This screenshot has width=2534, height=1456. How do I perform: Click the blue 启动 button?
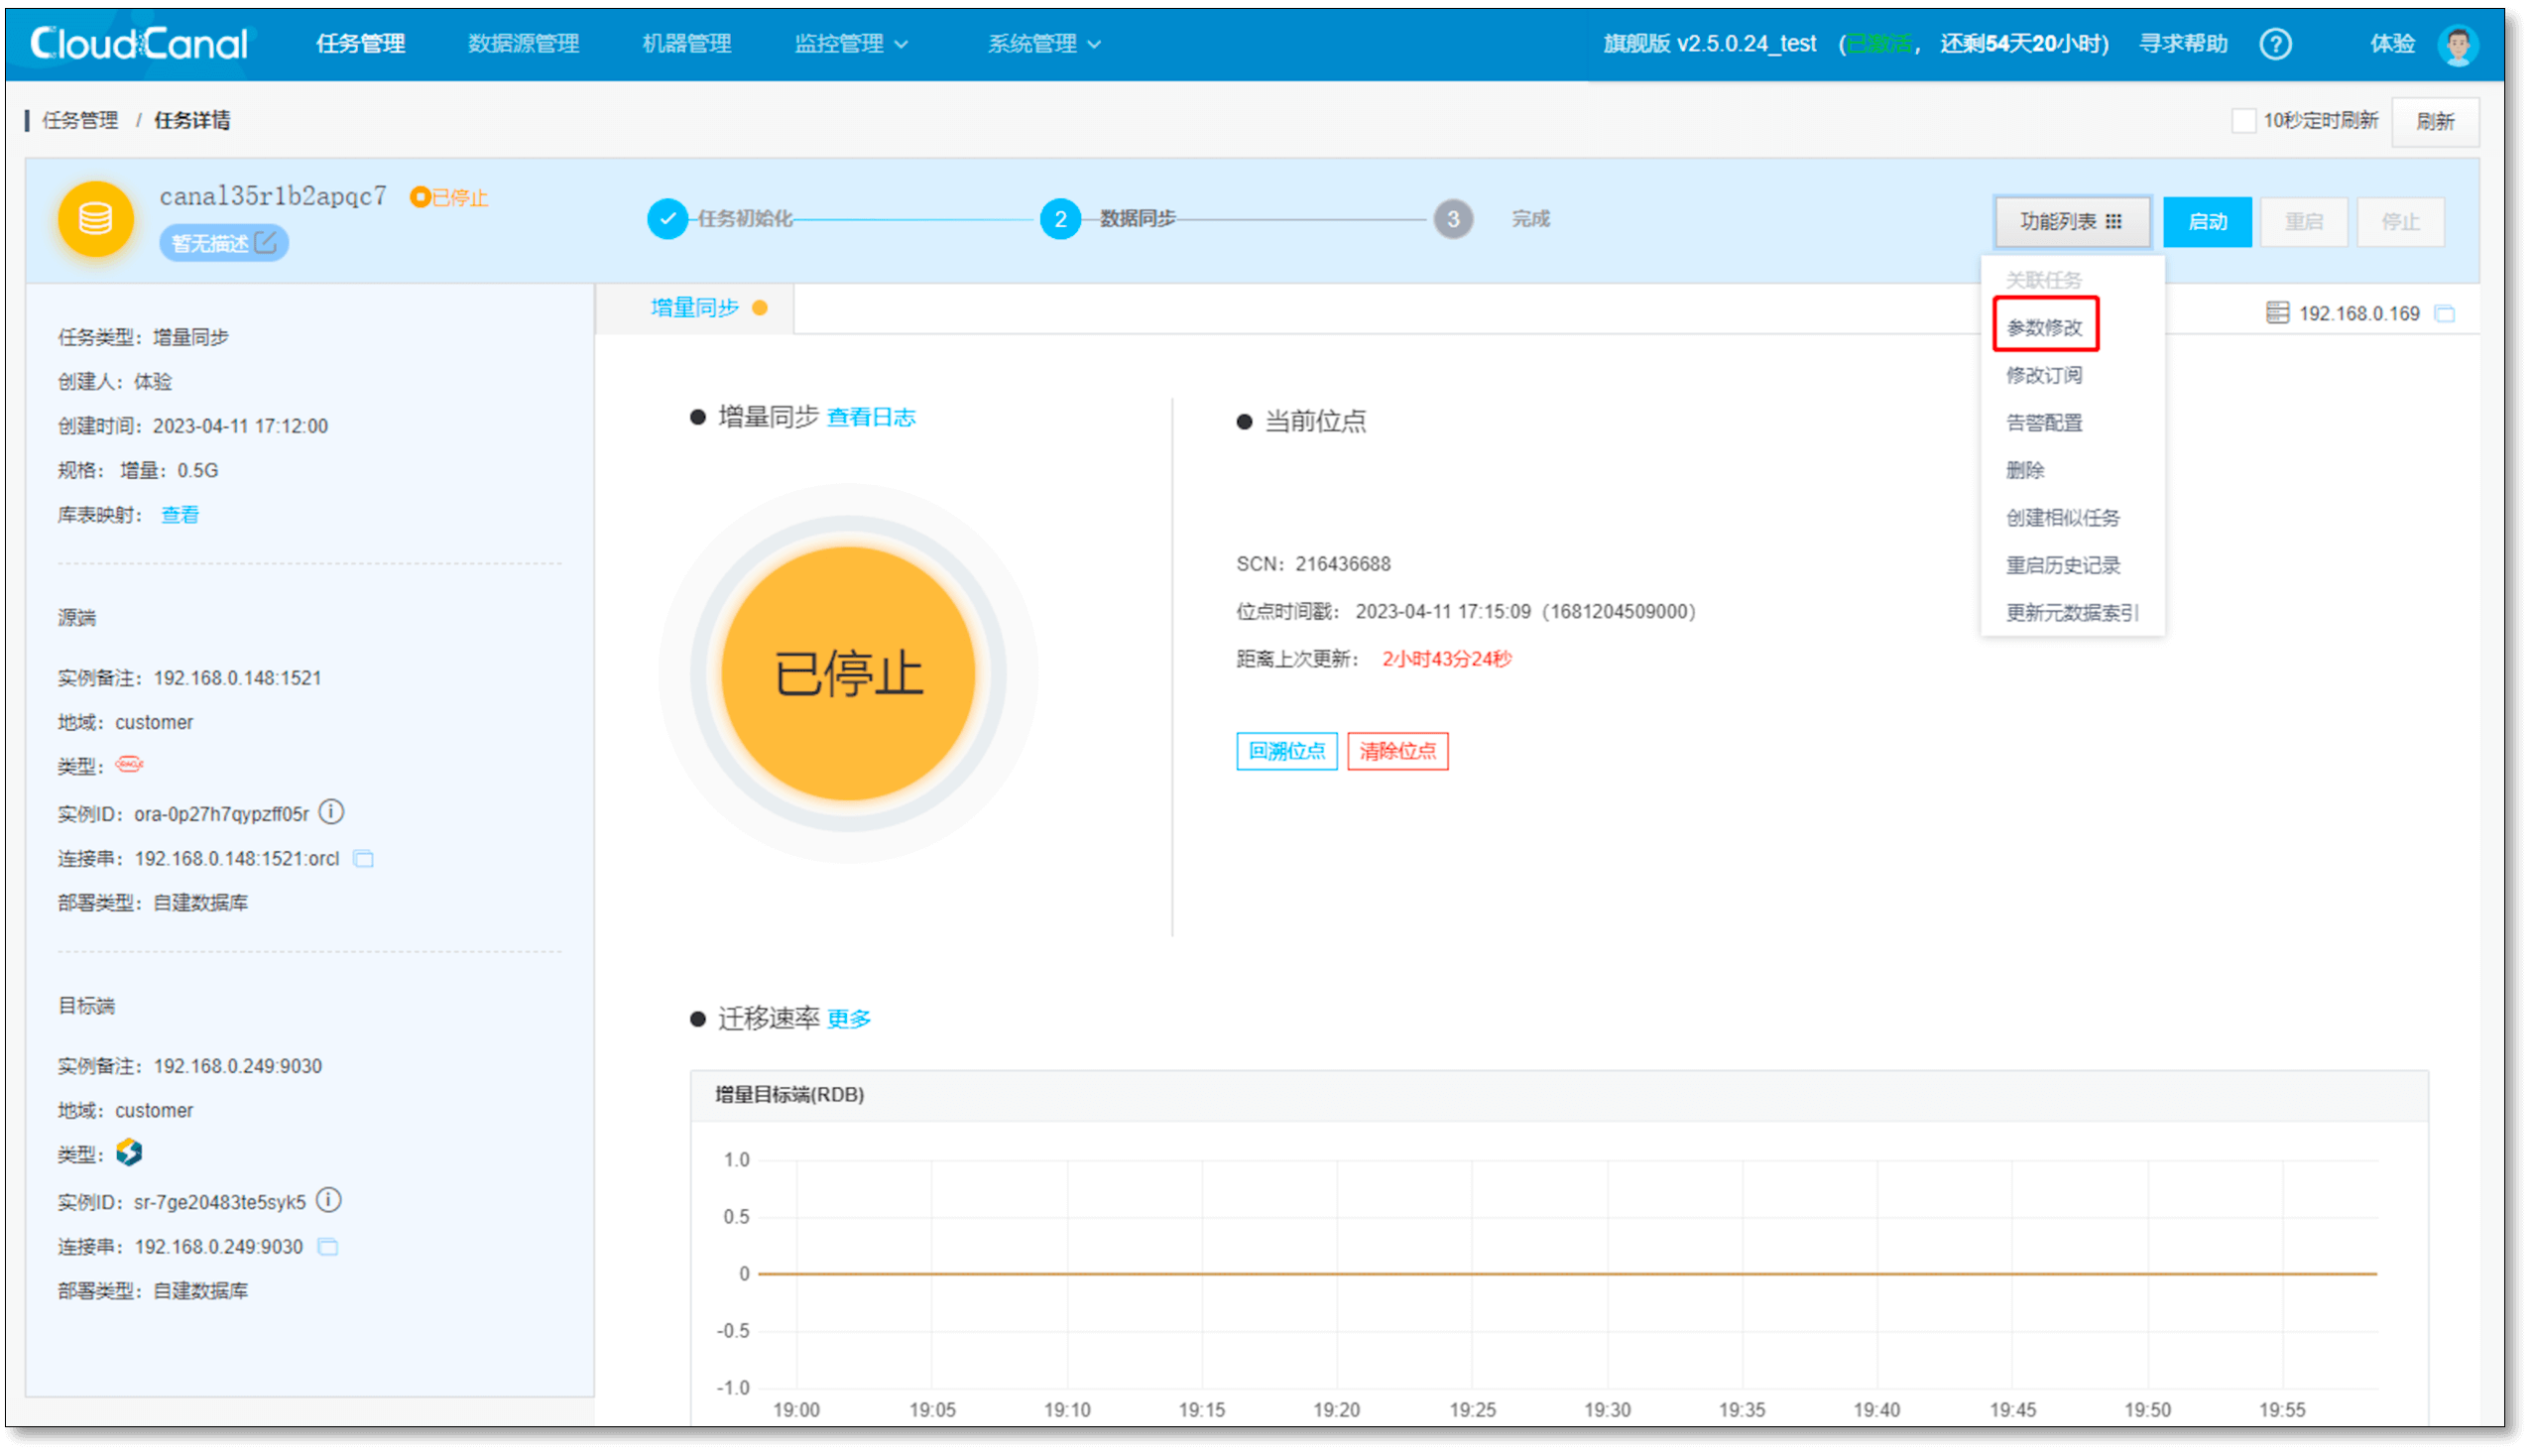click(x=2206, y=221)
